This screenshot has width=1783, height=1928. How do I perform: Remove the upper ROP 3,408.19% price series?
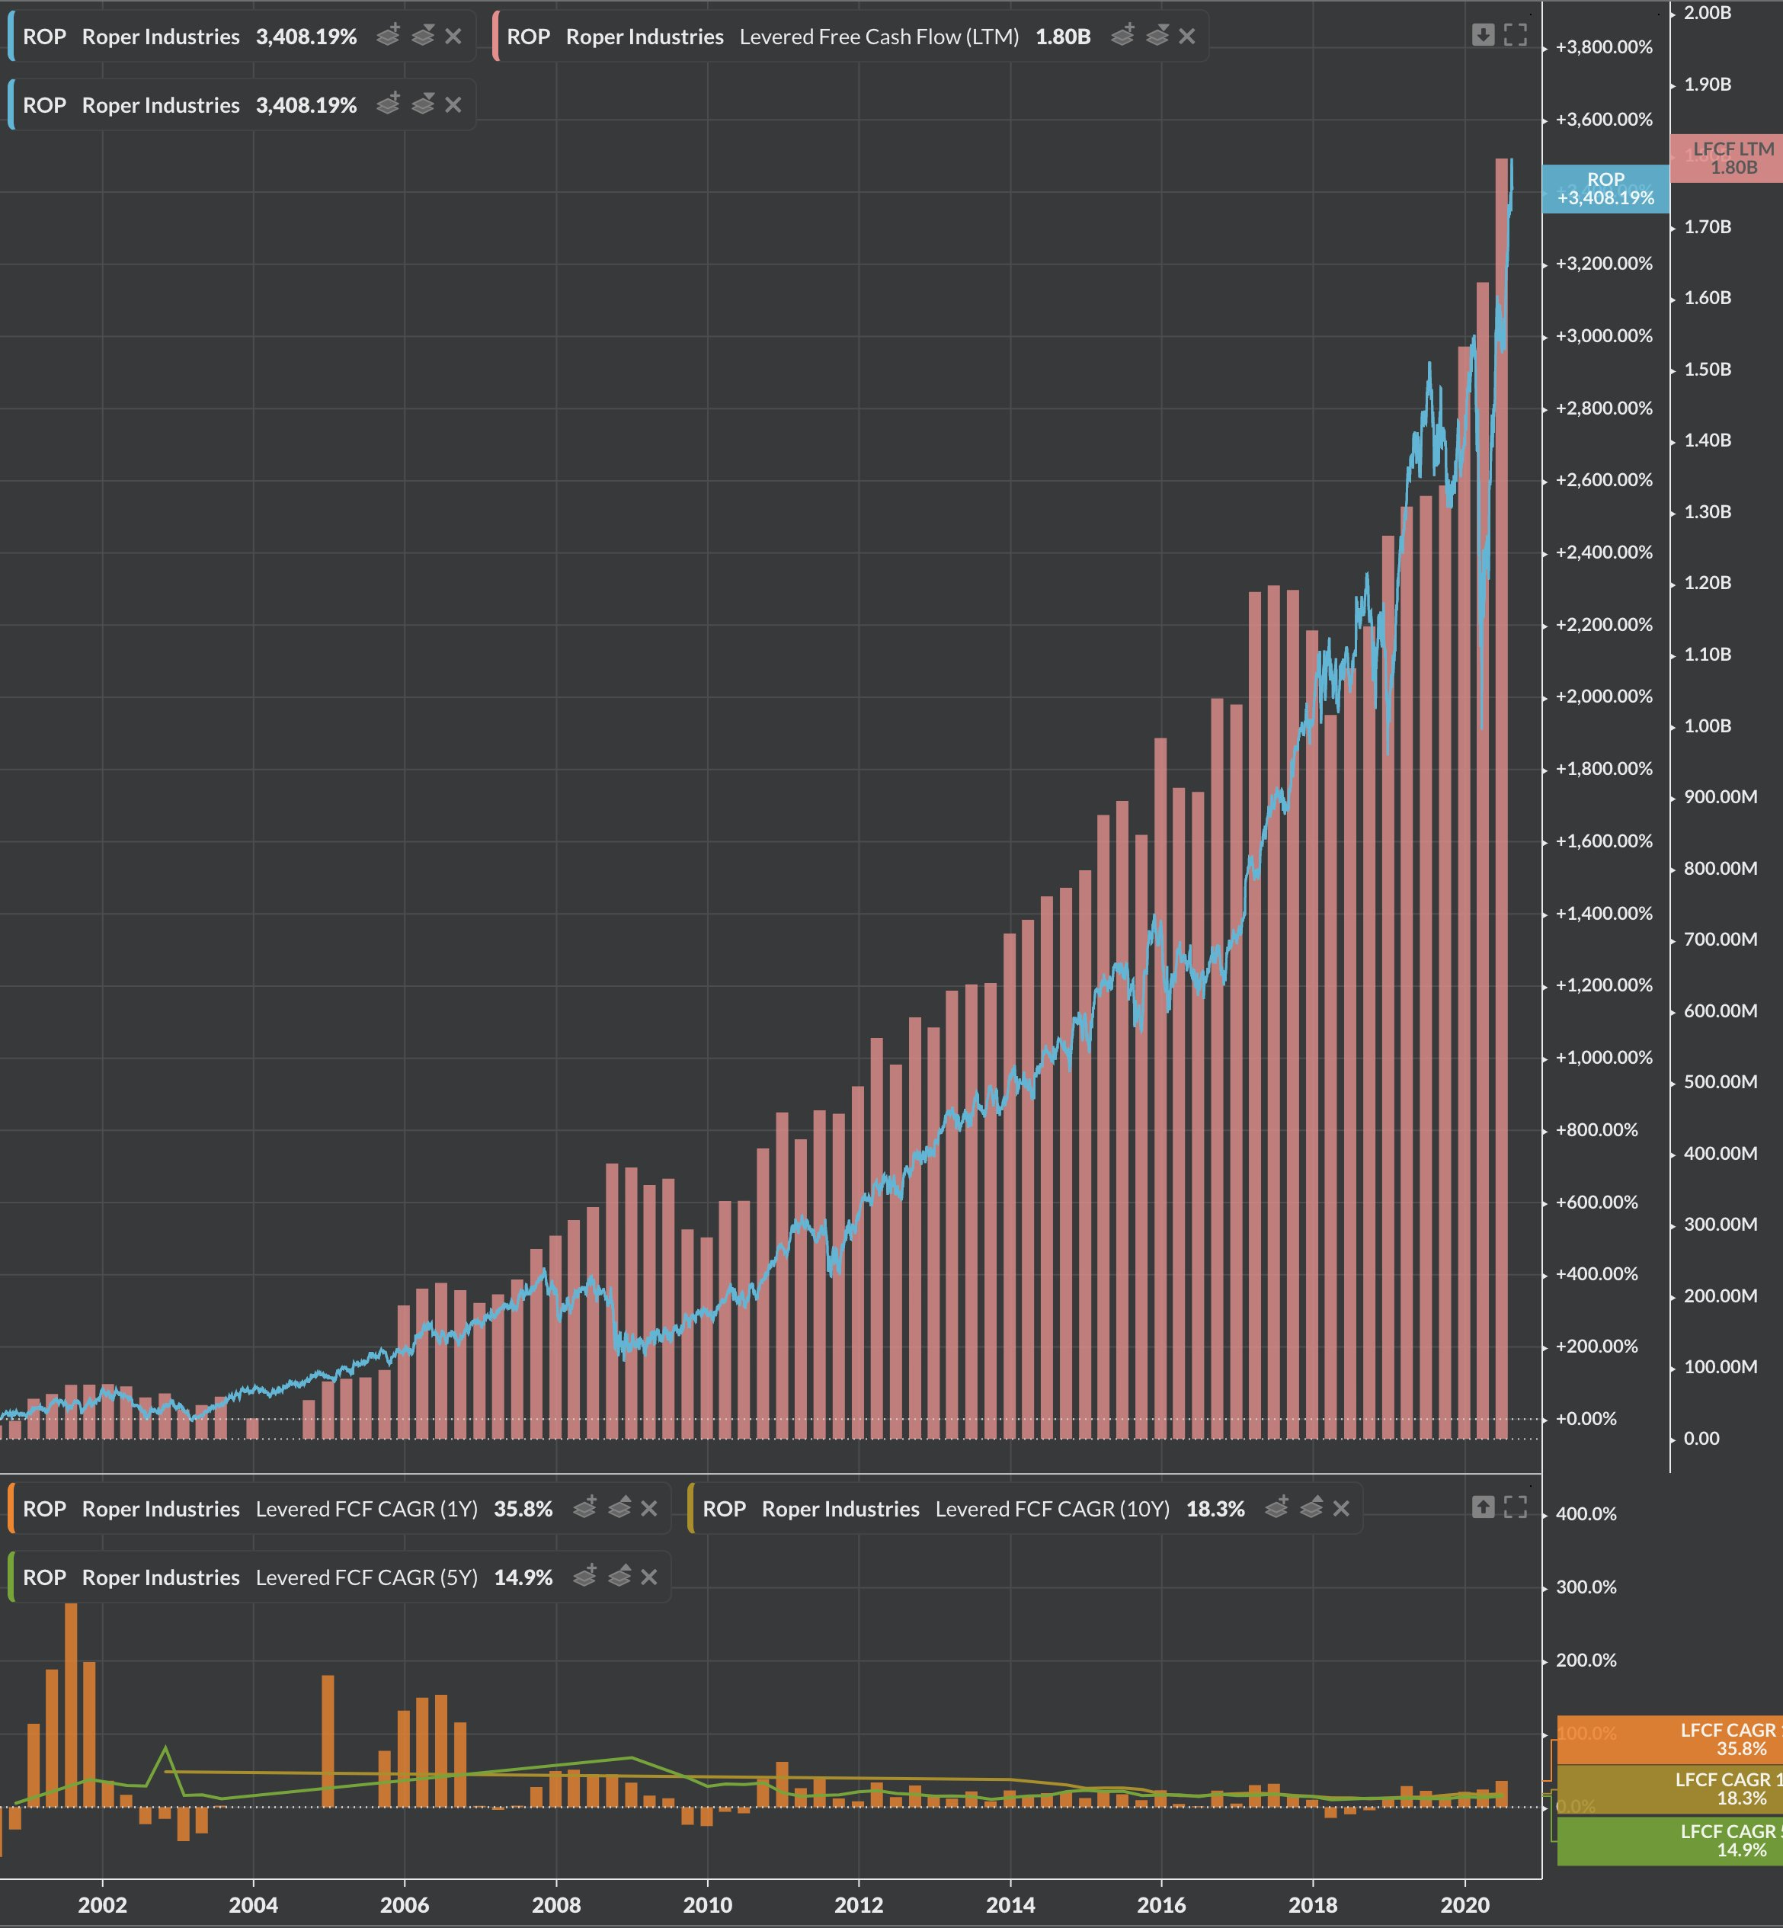pyautogui.click(x=453, y=37)
